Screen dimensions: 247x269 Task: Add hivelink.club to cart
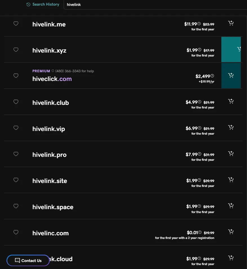(x=231, y=101)
